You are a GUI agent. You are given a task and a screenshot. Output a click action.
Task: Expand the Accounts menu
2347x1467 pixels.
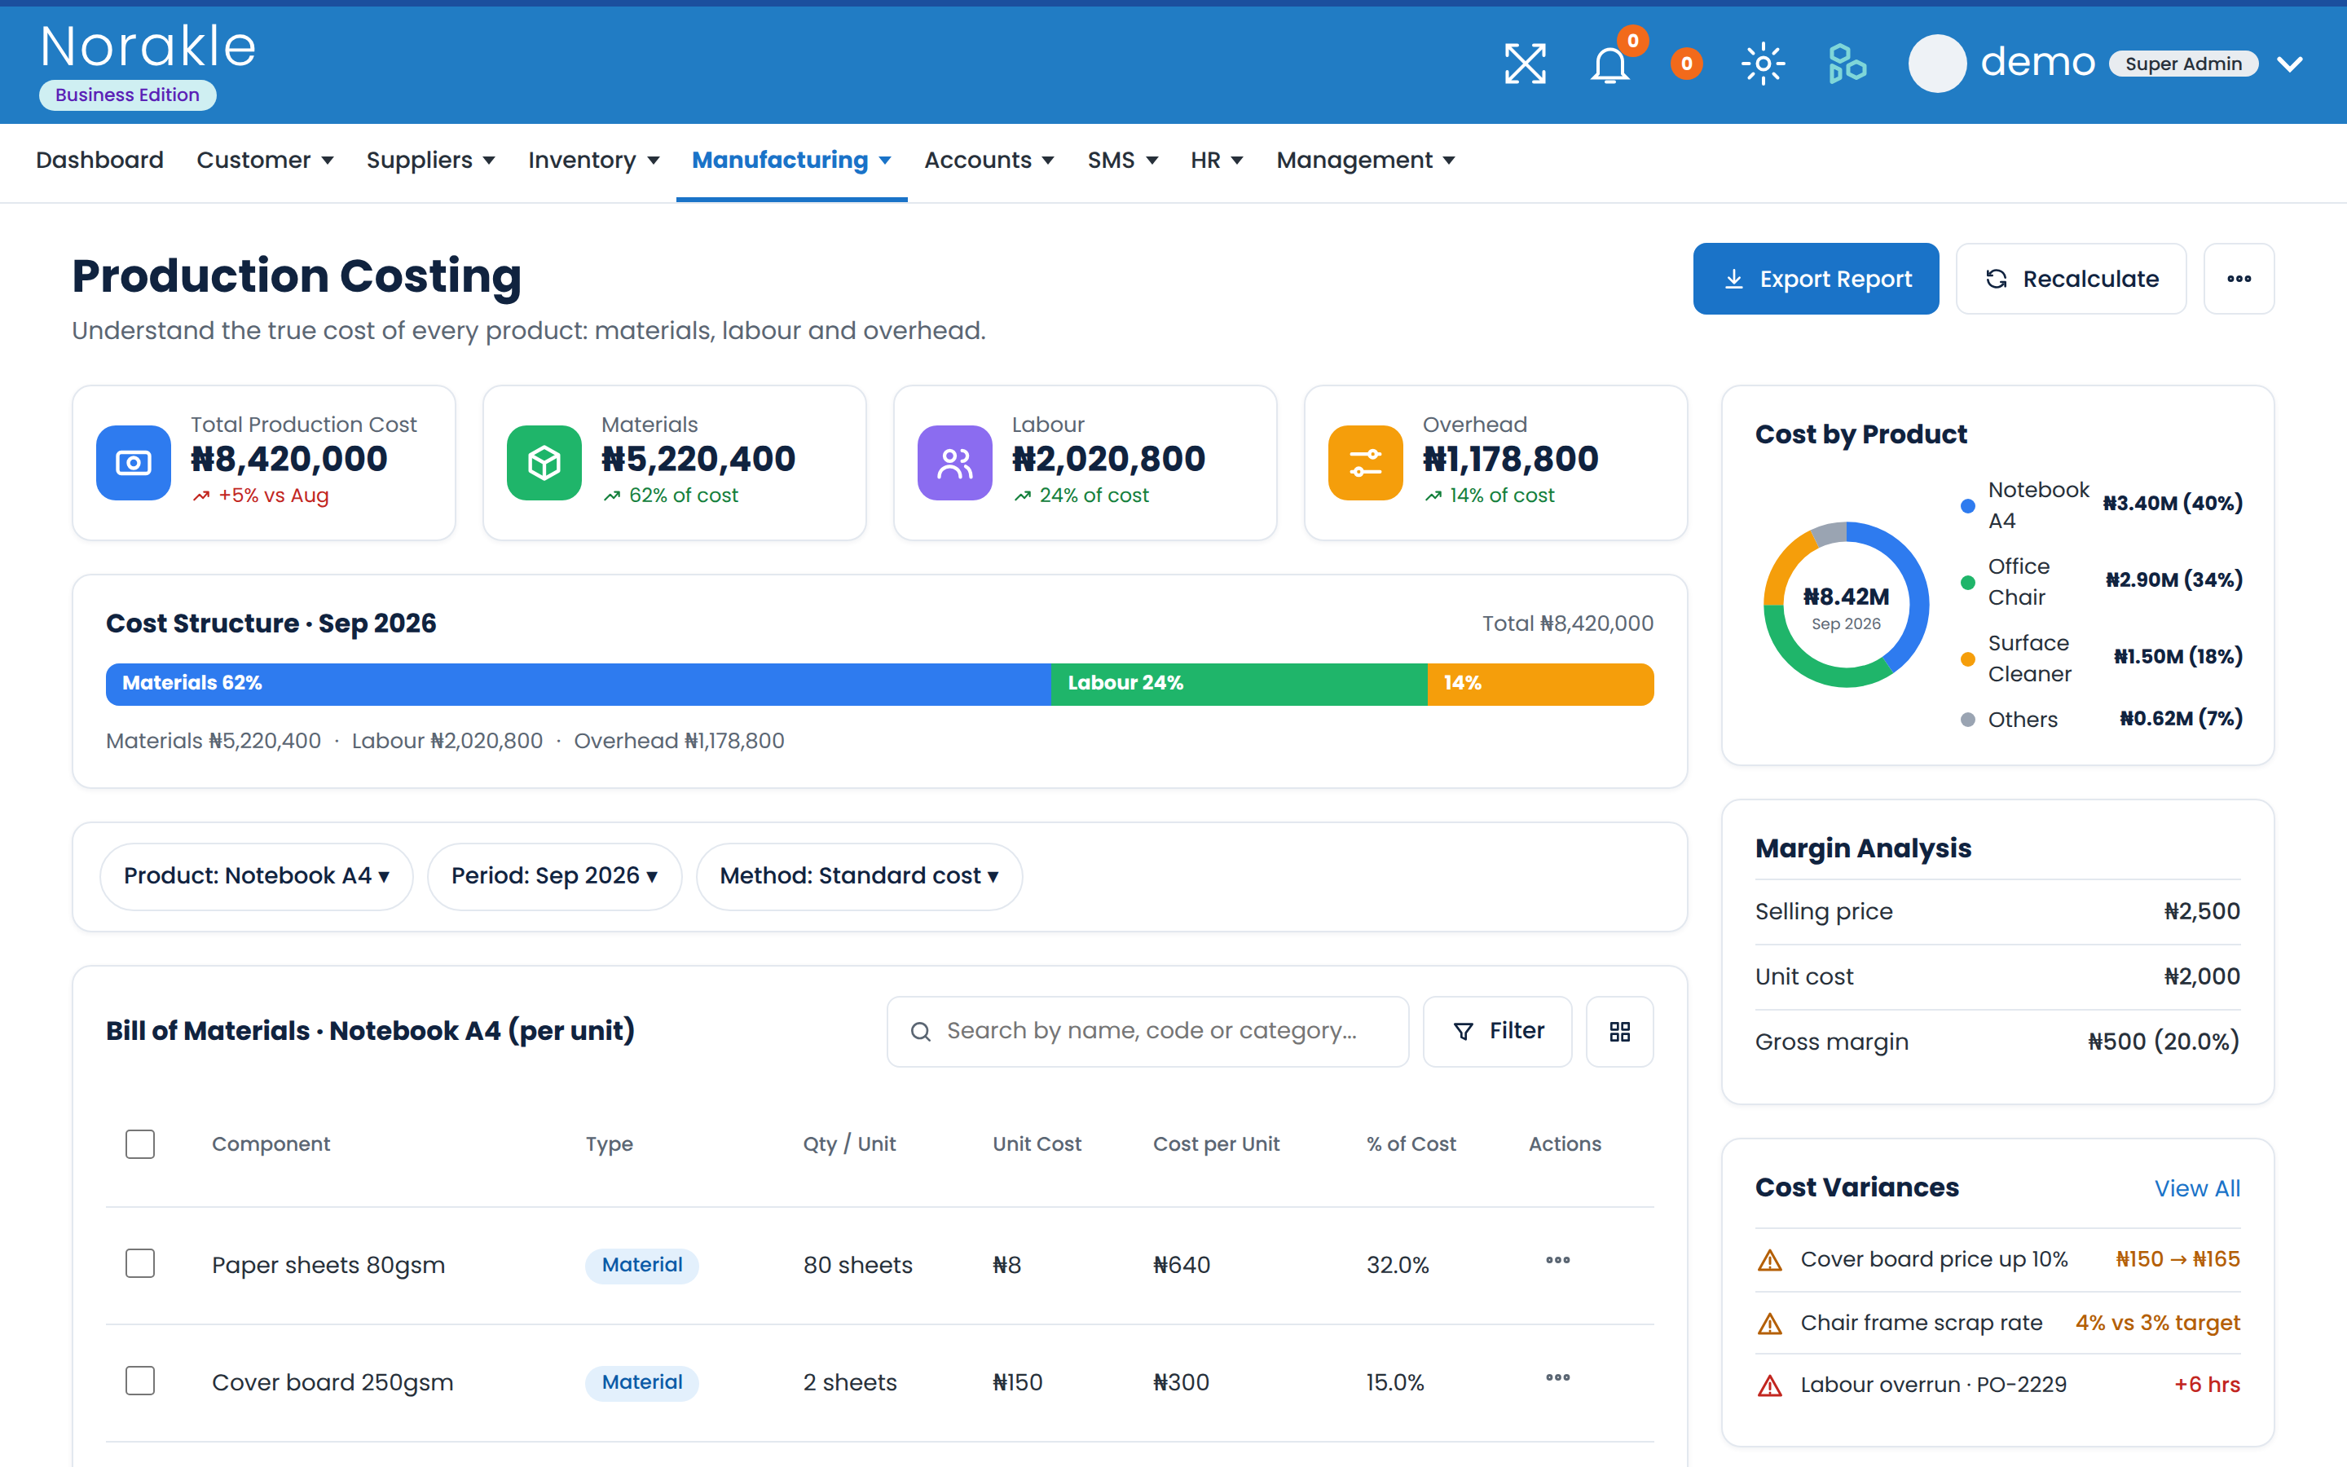pyautogui.click(x=989, y=160)
